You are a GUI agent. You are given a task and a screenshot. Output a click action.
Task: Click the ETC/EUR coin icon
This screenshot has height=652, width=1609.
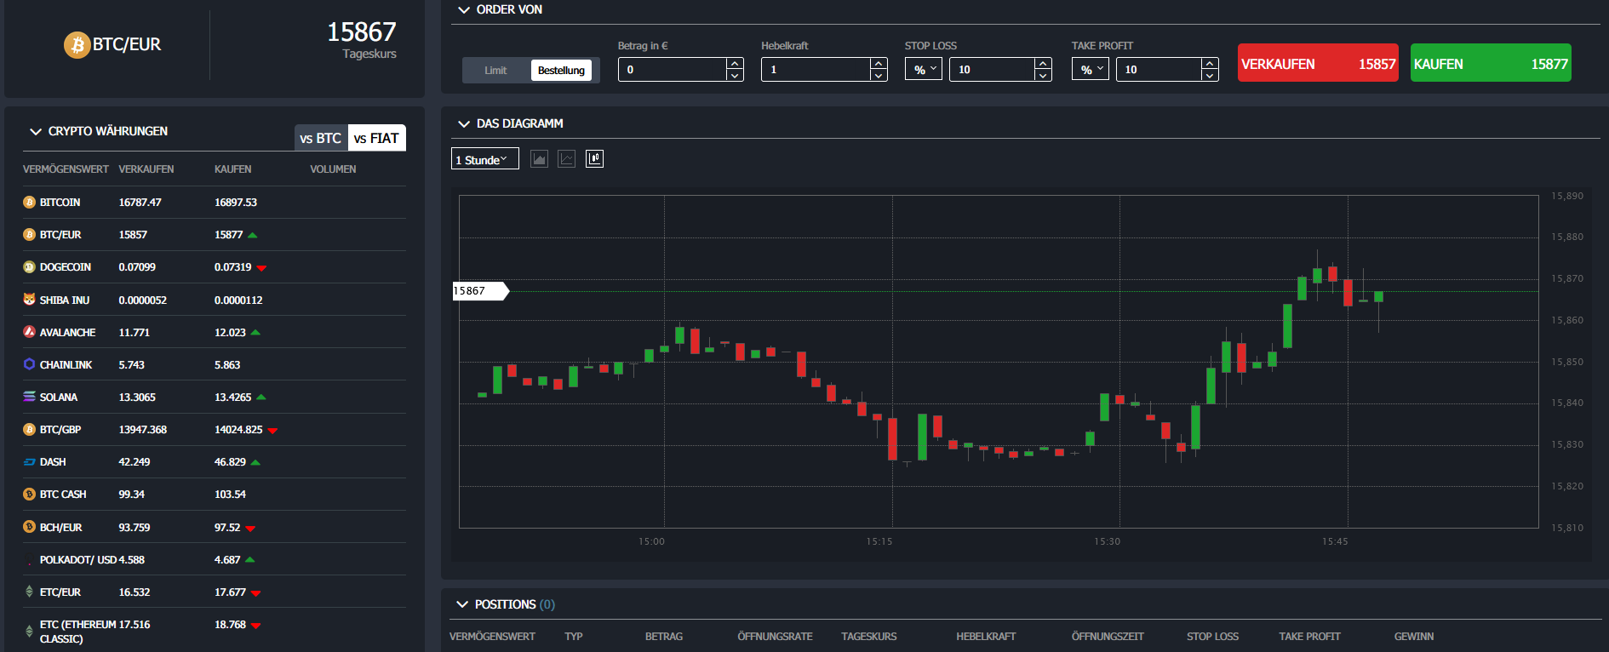(x=29, y=592)
